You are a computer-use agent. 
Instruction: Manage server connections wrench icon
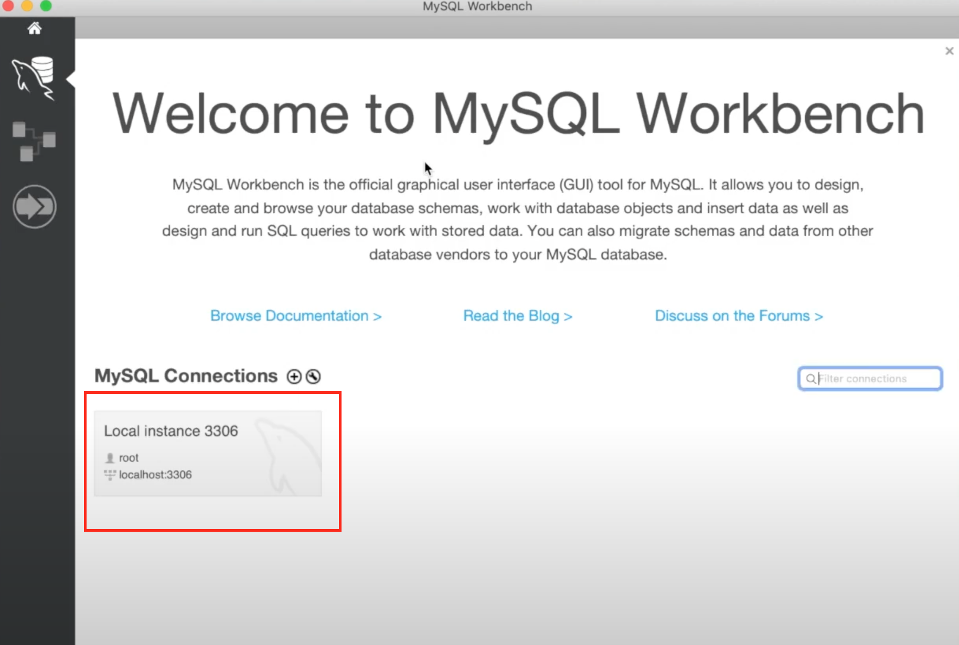313,377
